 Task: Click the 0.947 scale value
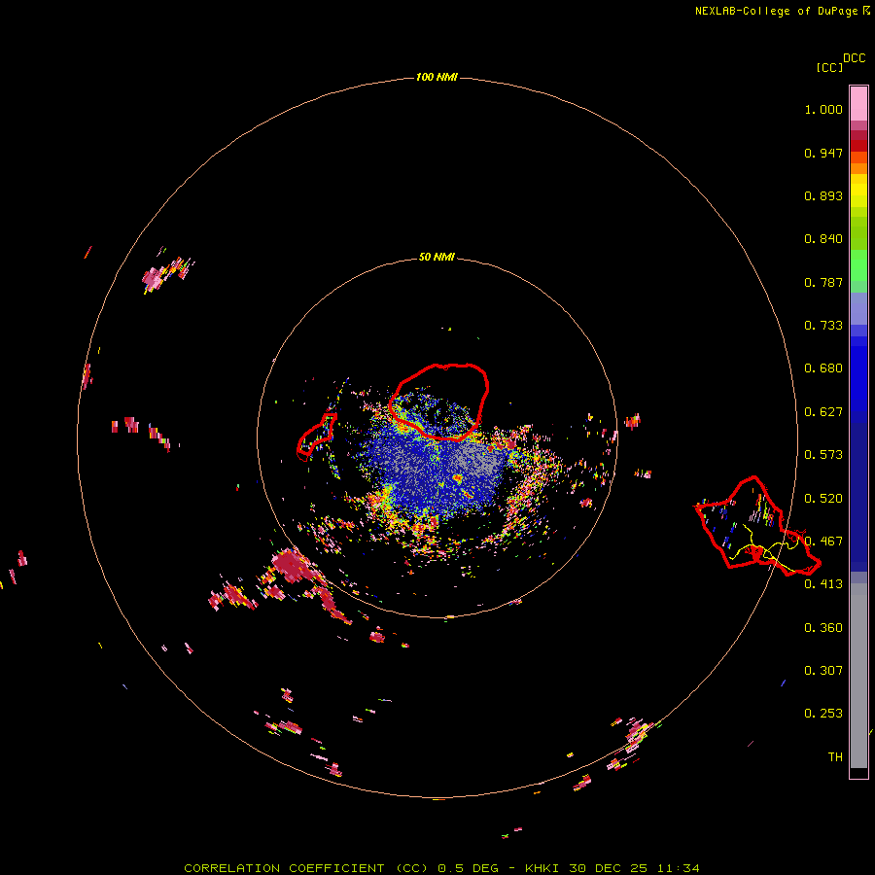[823, 153]
